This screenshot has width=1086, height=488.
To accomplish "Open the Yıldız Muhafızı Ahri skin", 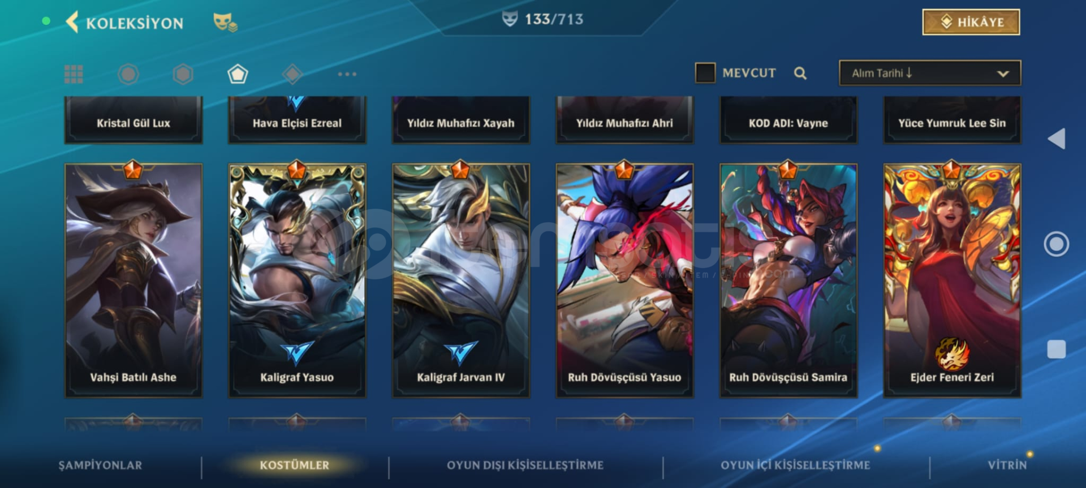I will (624, 120).
